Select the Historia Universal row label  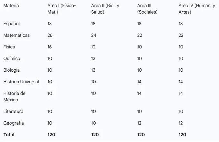[x=21, y=82]
